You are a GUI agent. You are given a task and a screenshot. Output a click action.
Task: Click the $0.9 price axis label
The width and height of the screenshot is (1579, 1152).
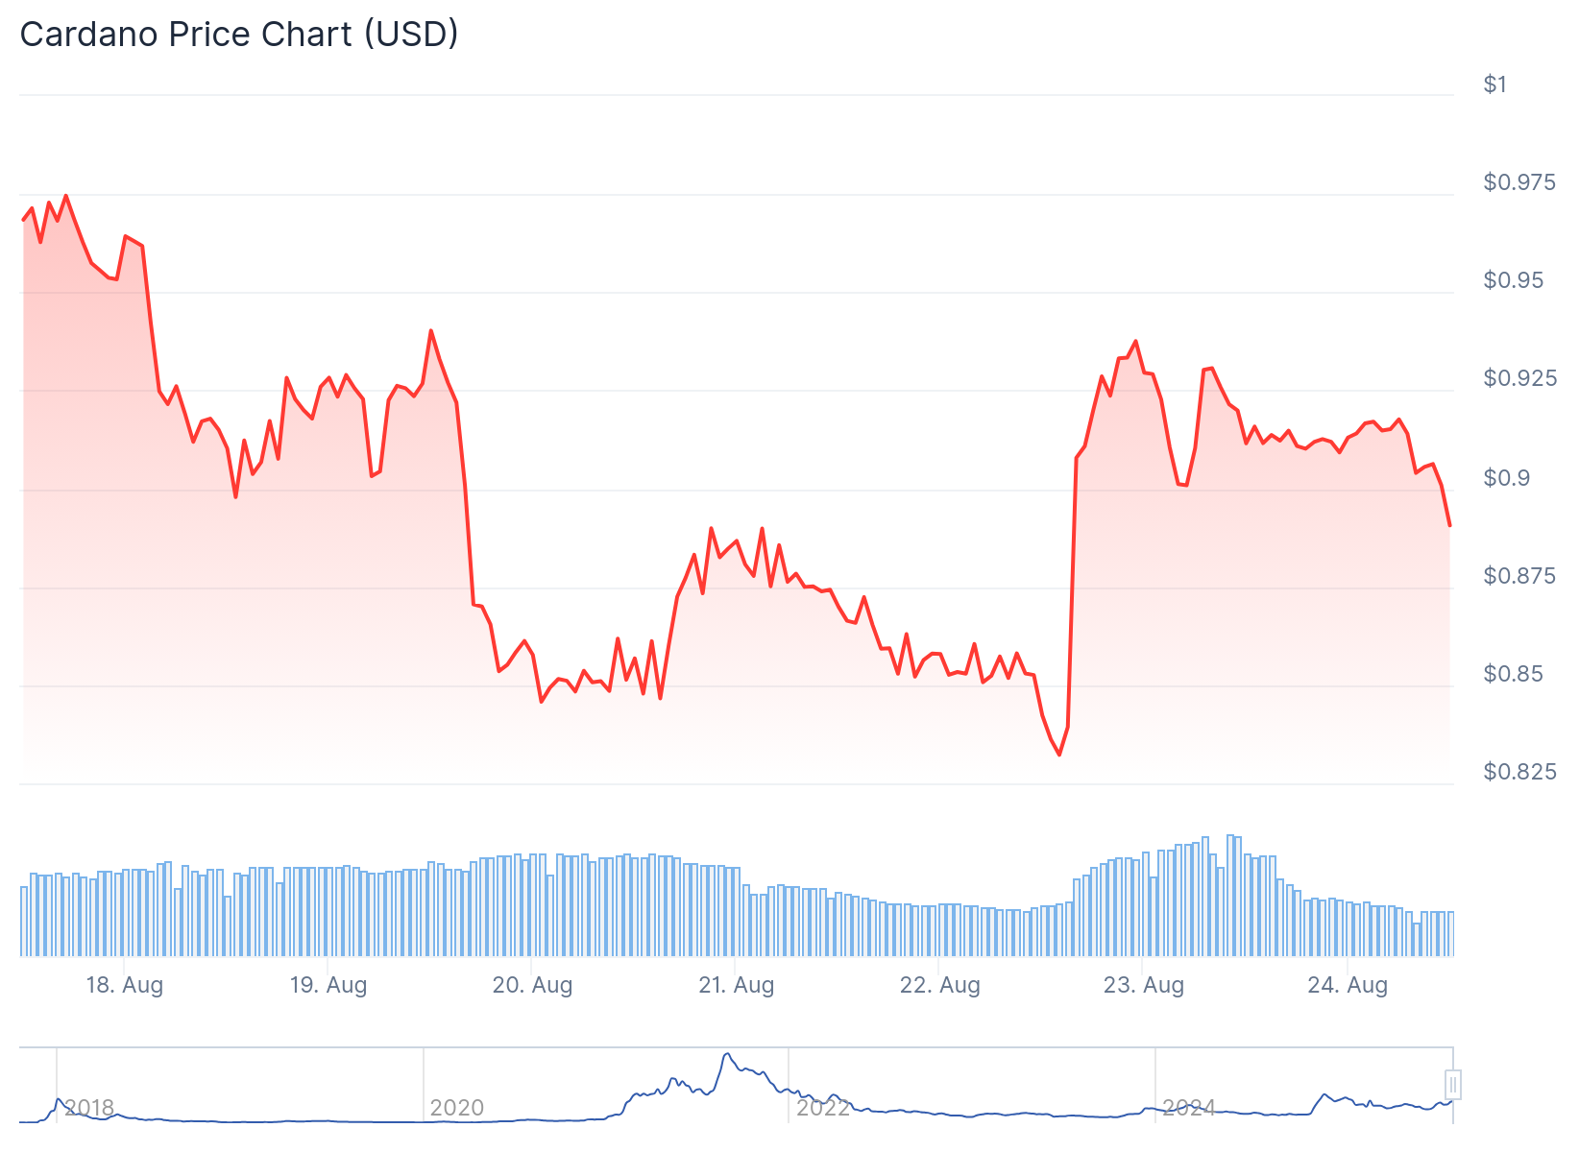(x=1507, y=478)
